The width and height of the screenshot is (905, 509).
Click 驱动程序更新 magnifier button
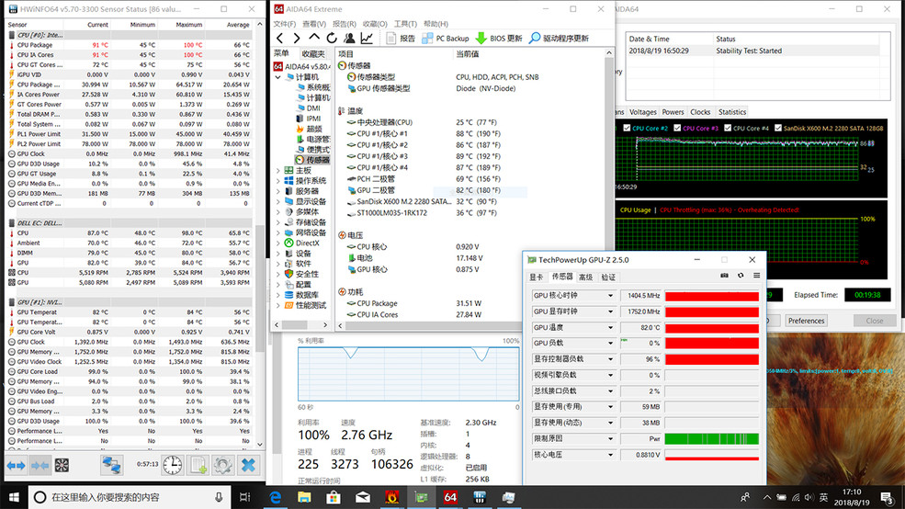point(559,38)
